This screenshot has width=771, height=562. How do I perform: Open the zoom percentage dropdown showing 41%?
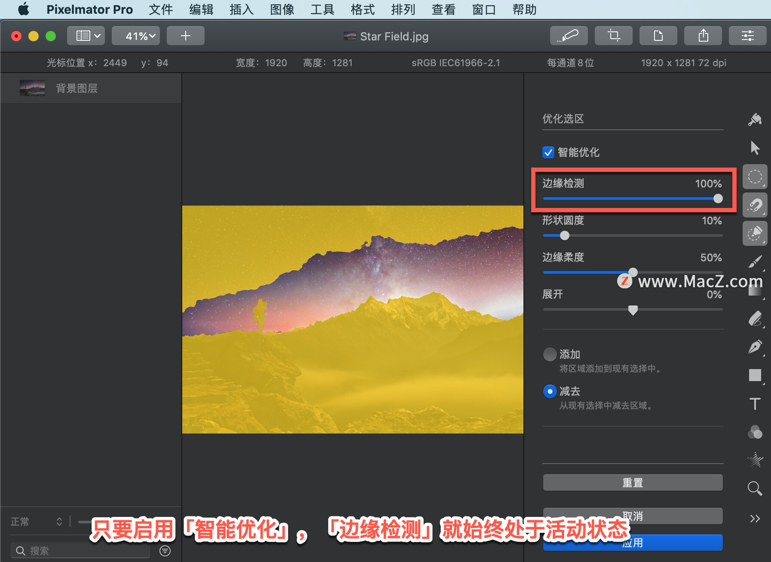click(x=136, y=36)
